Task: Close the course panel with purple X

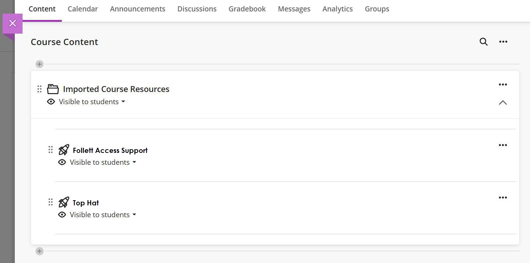Action: pyautogui.click(x=13, y=24)
